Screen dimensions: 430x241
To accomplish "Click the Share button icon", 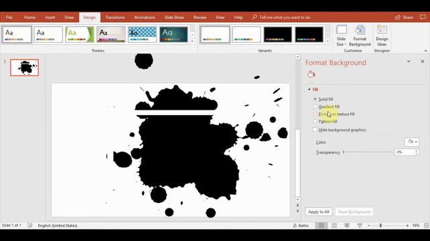I will [x=398, y=17].
